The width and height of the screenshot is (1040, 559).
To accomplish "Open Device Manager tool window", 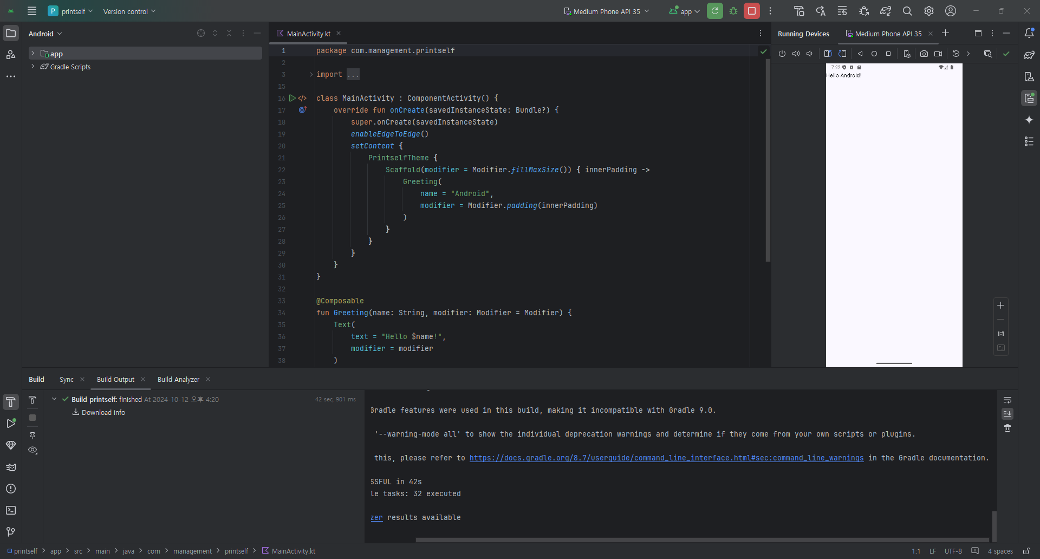I will (1029, 76).
